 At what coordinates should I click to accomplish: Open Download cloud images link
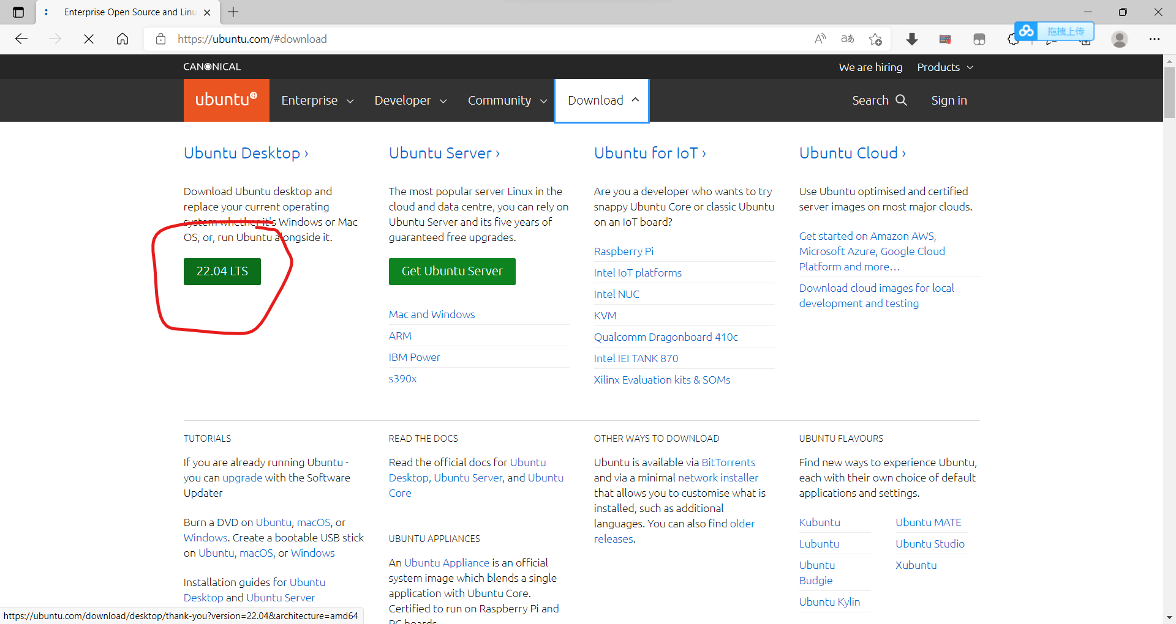pos(876,295)
